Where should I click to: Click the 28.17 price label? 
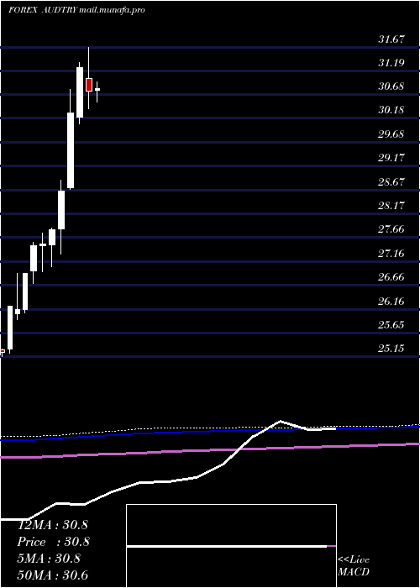pos(391,206)
